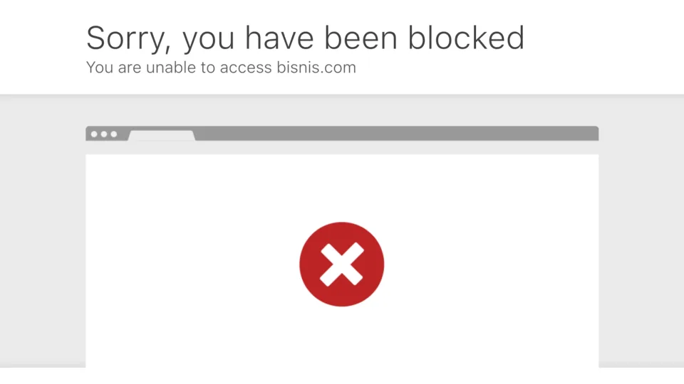Click the grey background left of the browser illustration
This screenshot has height=384, width=684.
coord(43,230)
